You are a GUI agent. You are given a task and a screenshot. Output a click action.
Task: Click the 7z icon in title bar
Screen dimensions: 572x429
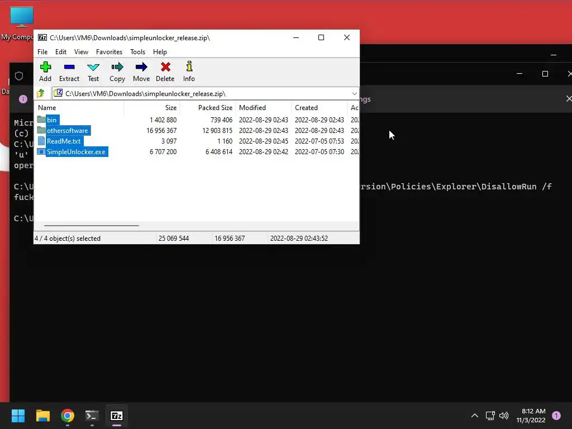tap(42, 37)
